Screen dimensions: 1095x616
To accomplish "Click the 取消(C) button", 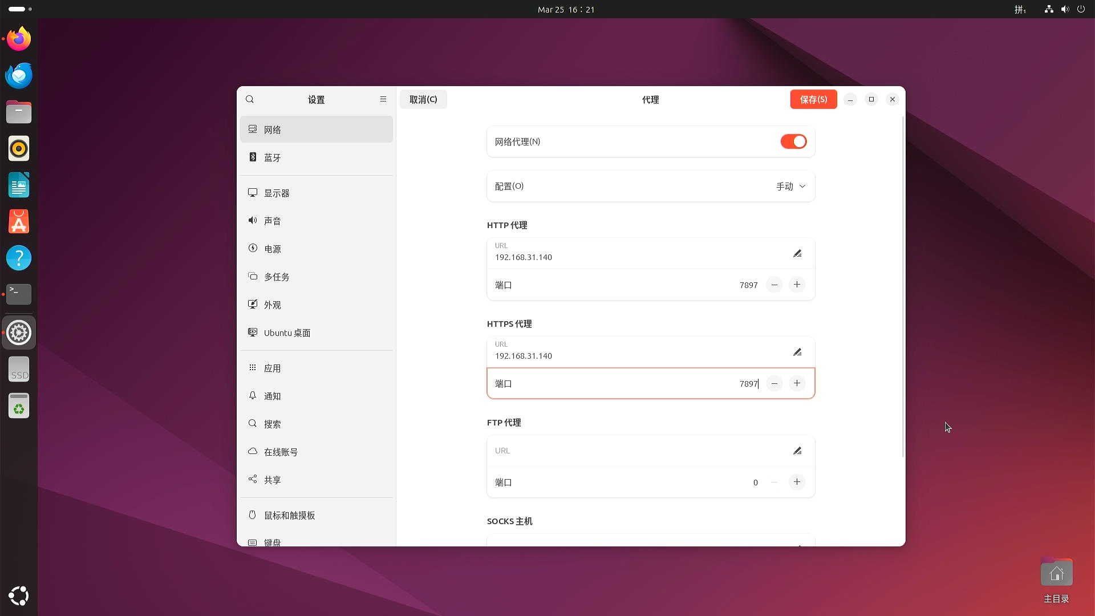I will click(423, 99).
